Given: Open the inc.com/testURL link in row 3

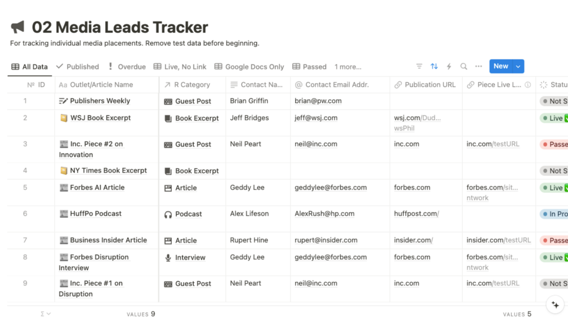Looking at the screenshot, I should tap(492, 144).
